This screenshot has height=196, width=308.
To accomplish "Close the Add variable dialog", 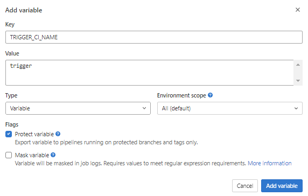I will pyautogui.click(x=298, y=10).
